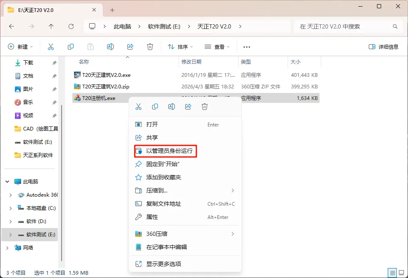Open 查看 view dropdown
Screen dimensions: 408x278
217,47
